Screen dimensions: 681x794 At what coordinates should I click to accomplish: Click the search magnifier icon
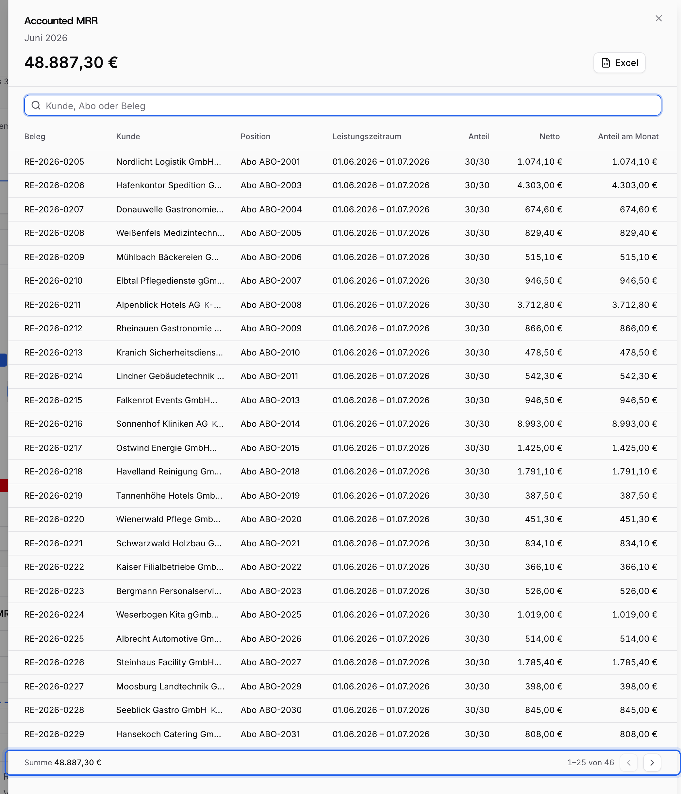[36, 106]
